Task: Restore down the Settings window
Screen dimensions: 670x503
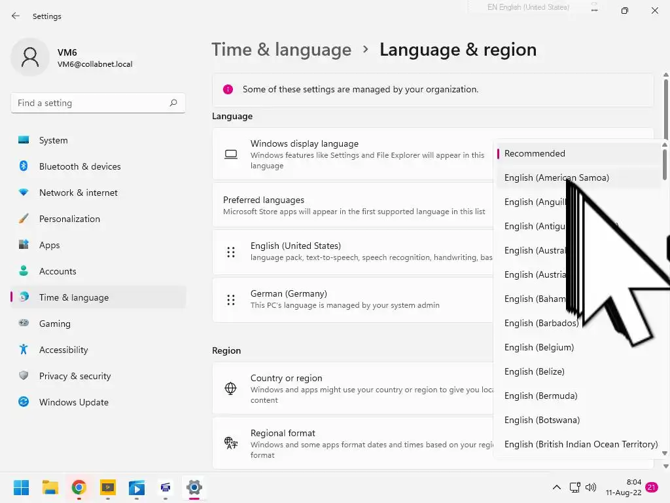Action: (625, 10)
